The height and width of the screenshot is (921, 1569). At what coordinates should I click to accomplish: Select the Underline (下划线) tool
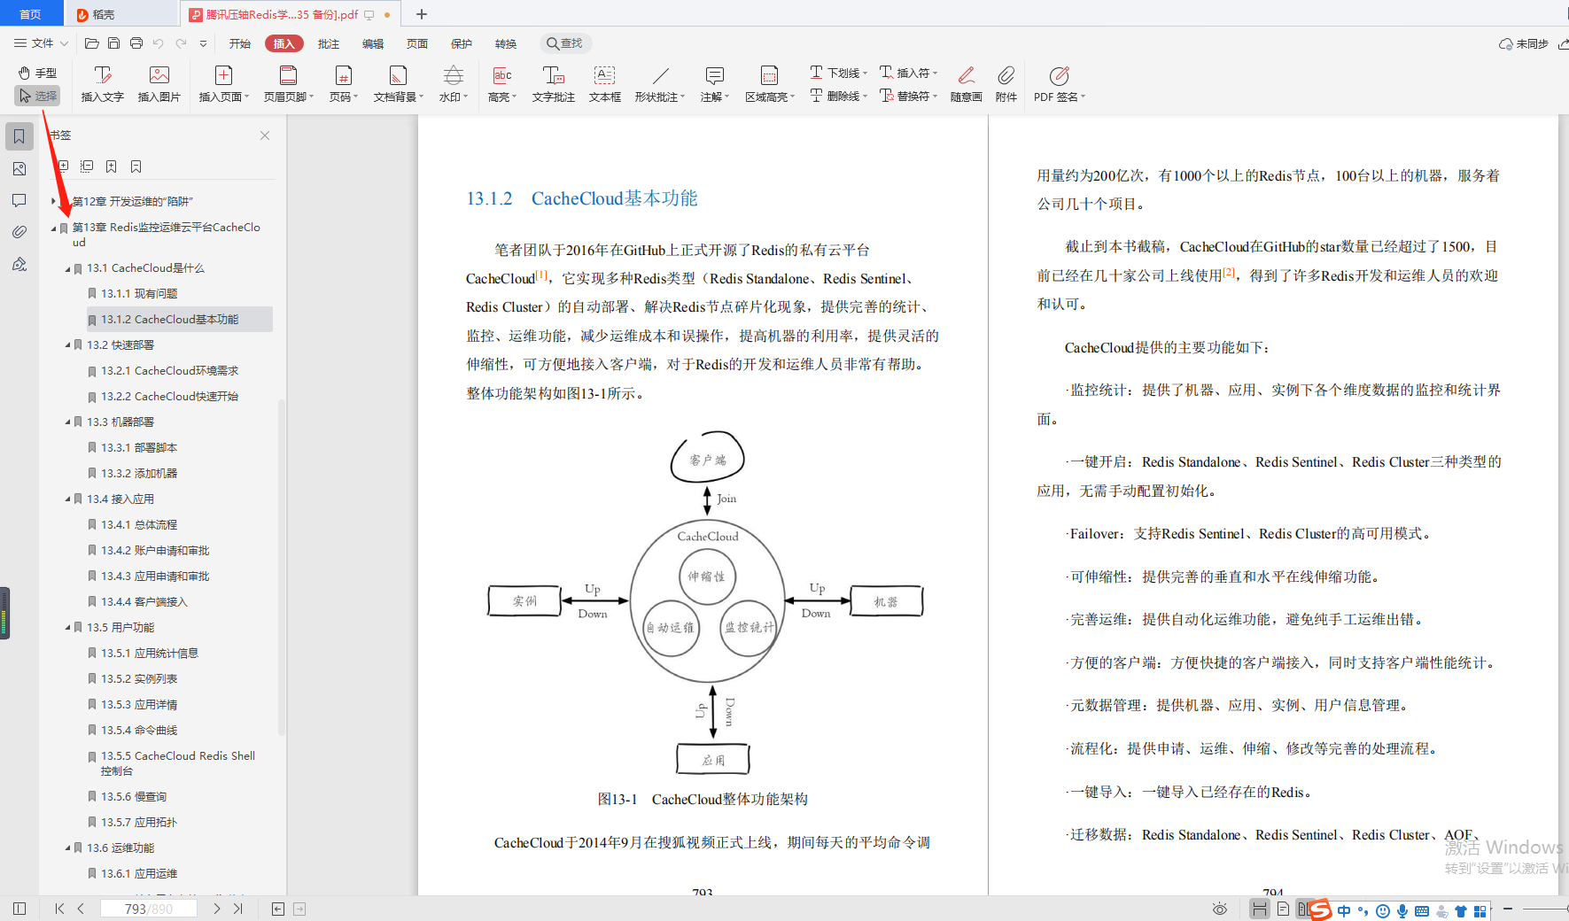point(838,73)
